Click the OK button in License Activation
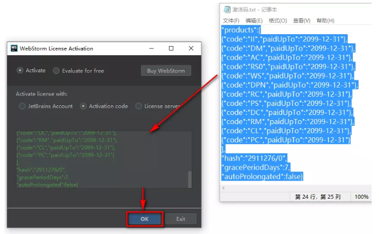The height and width of the screenshot is (234, 379). click(145, 219)
